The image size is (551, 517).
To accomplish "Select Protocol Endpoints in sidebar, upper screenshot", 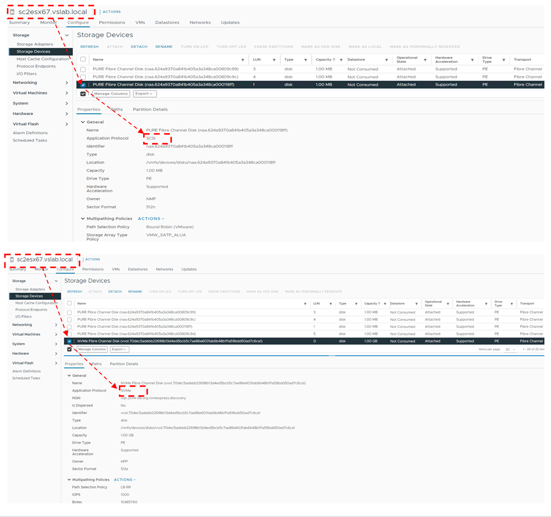I will pyautogui.click(x=36, y=66).
